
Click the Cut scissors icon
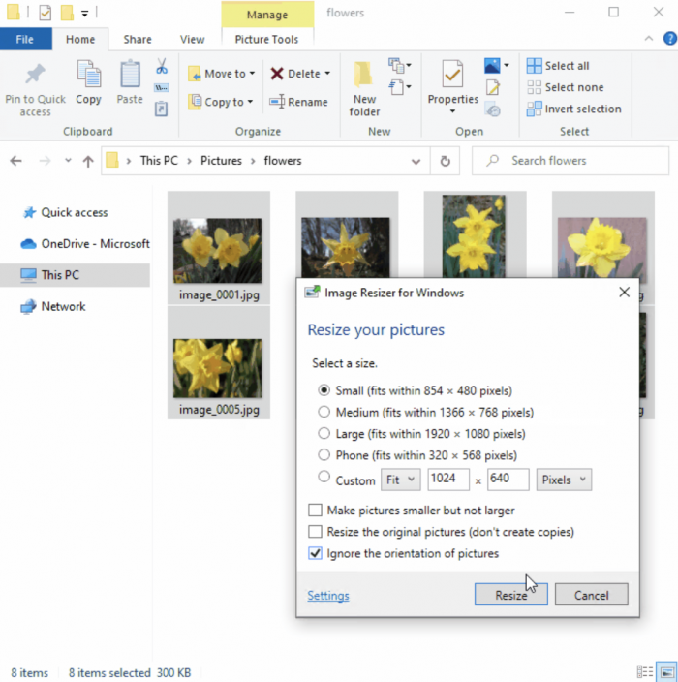tap(162, 67)
